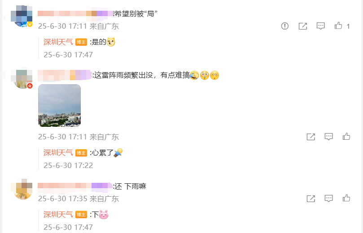Like the comment that has 1 like
The height and width of the screenshot is (233, 363).
point(338,26)
